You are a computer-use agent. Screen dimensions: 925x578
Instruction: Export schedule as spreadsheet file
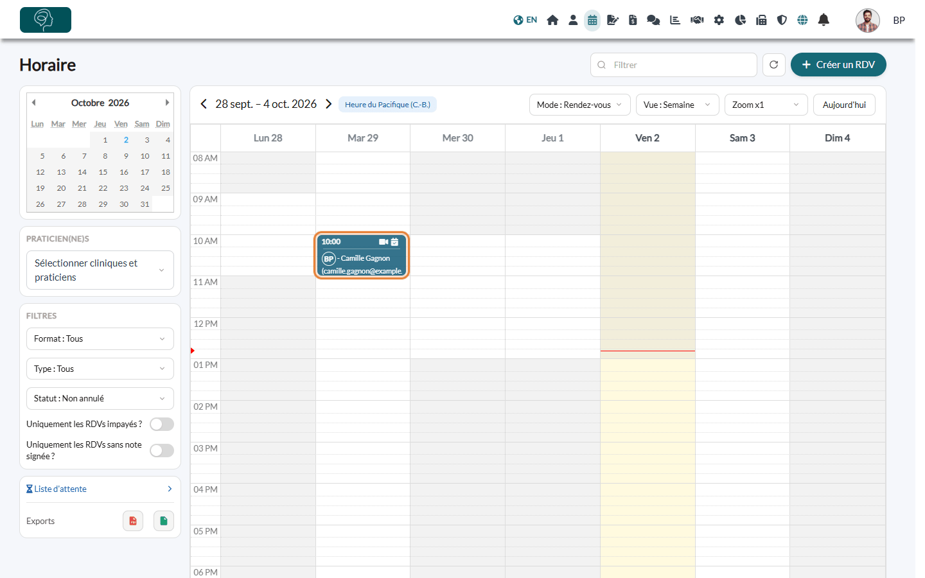pos(164,521)
